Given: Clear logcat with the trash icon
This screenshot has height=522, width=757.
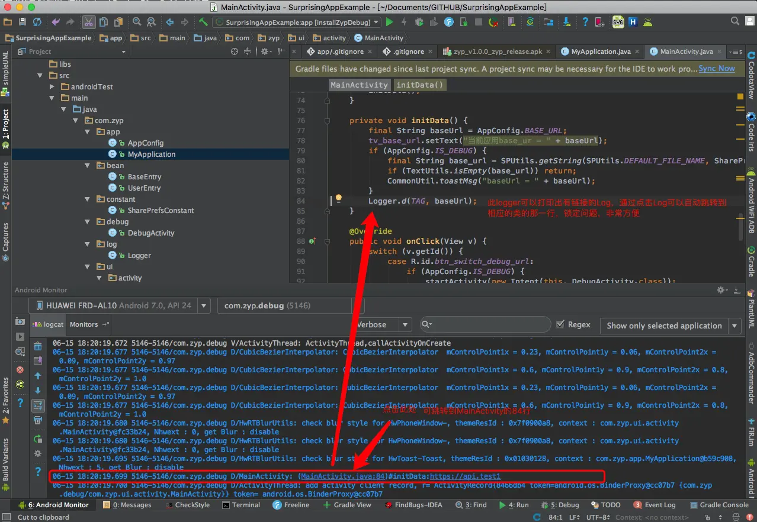Looking at the screenshot, I should click(x=38, y=347).
